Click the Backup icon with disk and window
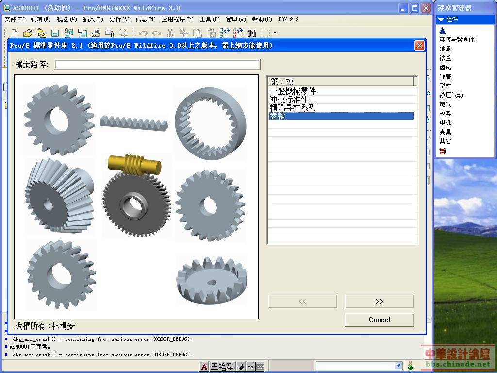The image size is (497, 373). [83, 33]
